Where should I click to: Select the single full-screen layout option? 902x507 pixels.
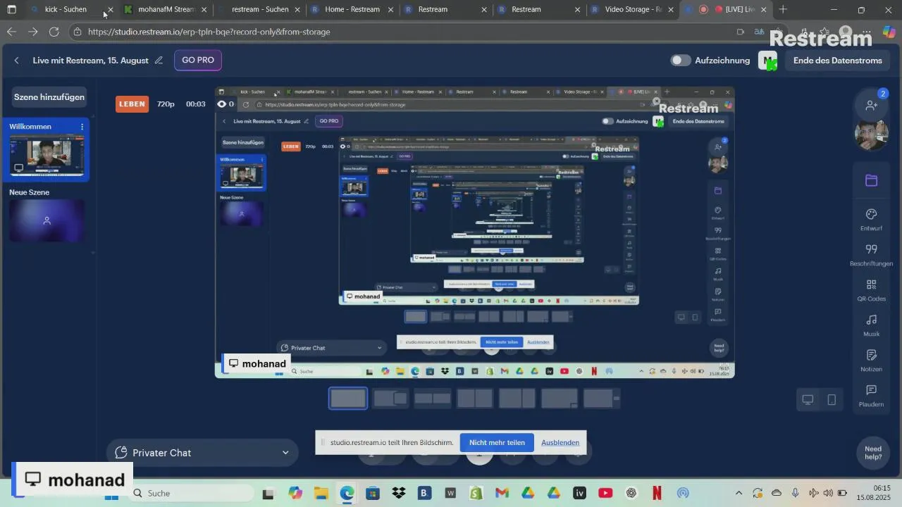(x=348, y=399)
